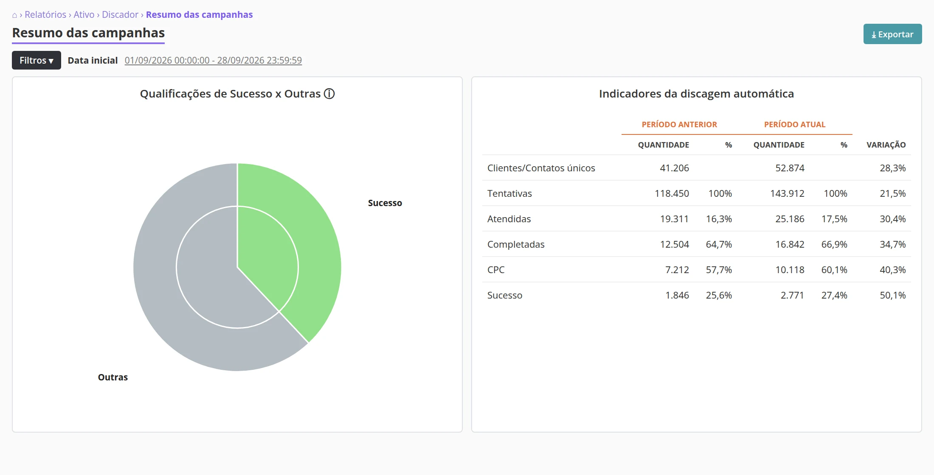Open the Discador breadcrumb link

[x=120, y=14]
